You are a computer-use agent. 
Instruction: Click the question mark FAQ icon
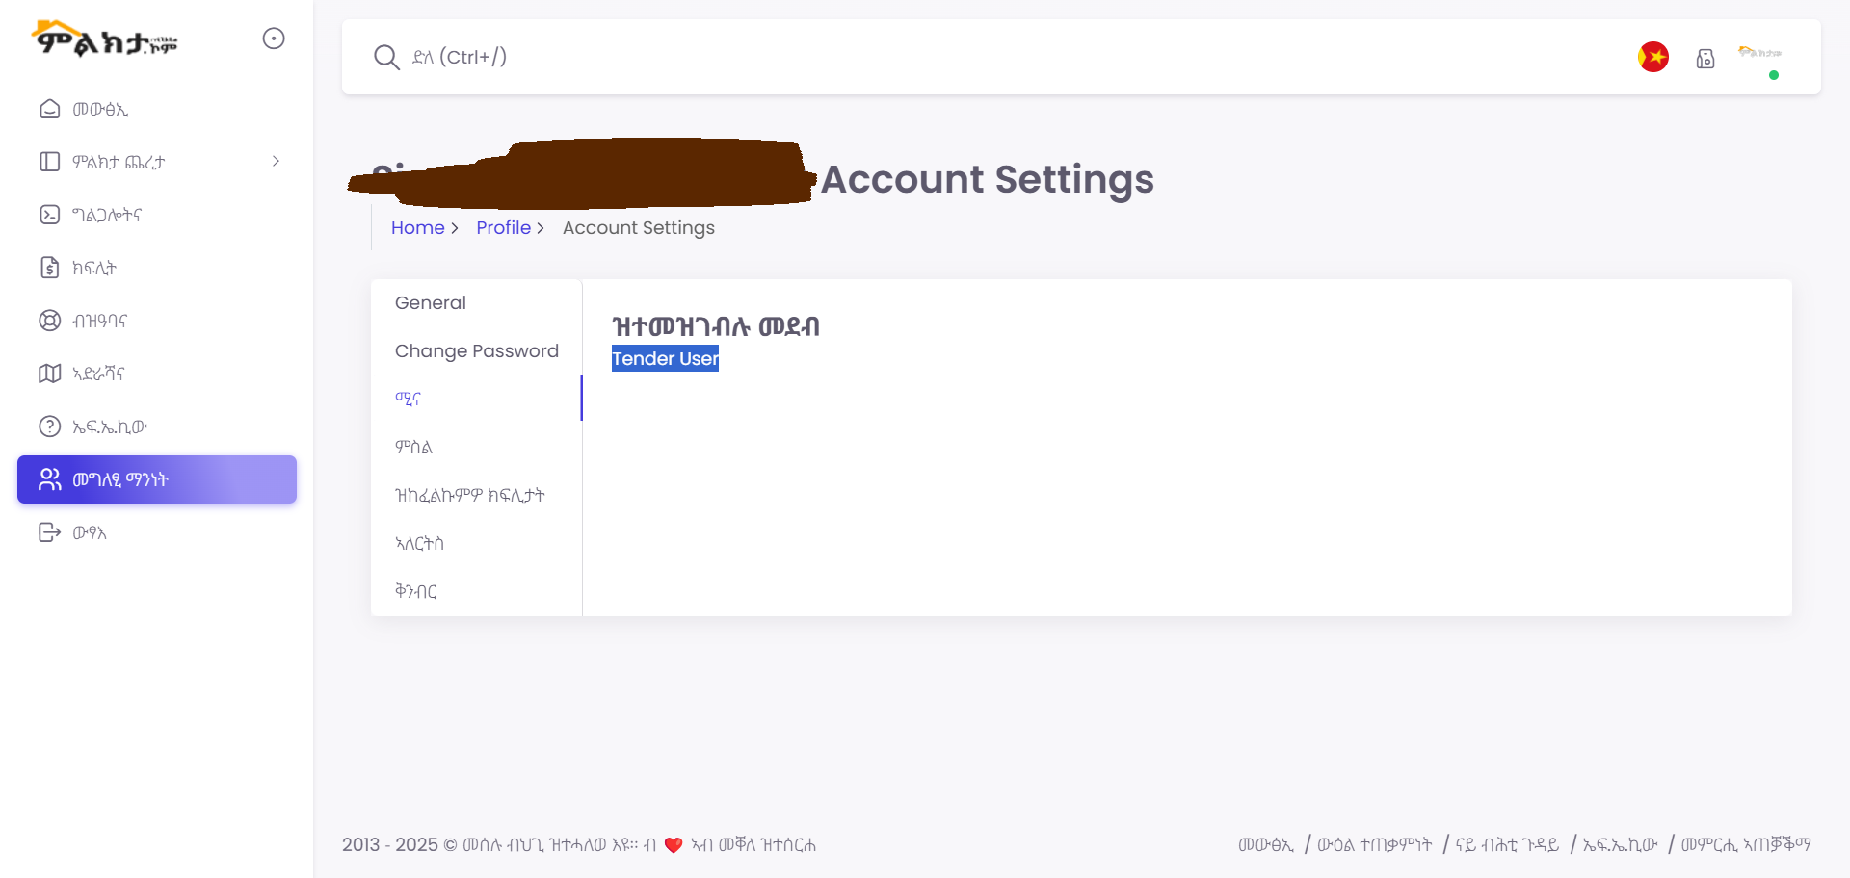pyautogui.click(x=49, y=426)
